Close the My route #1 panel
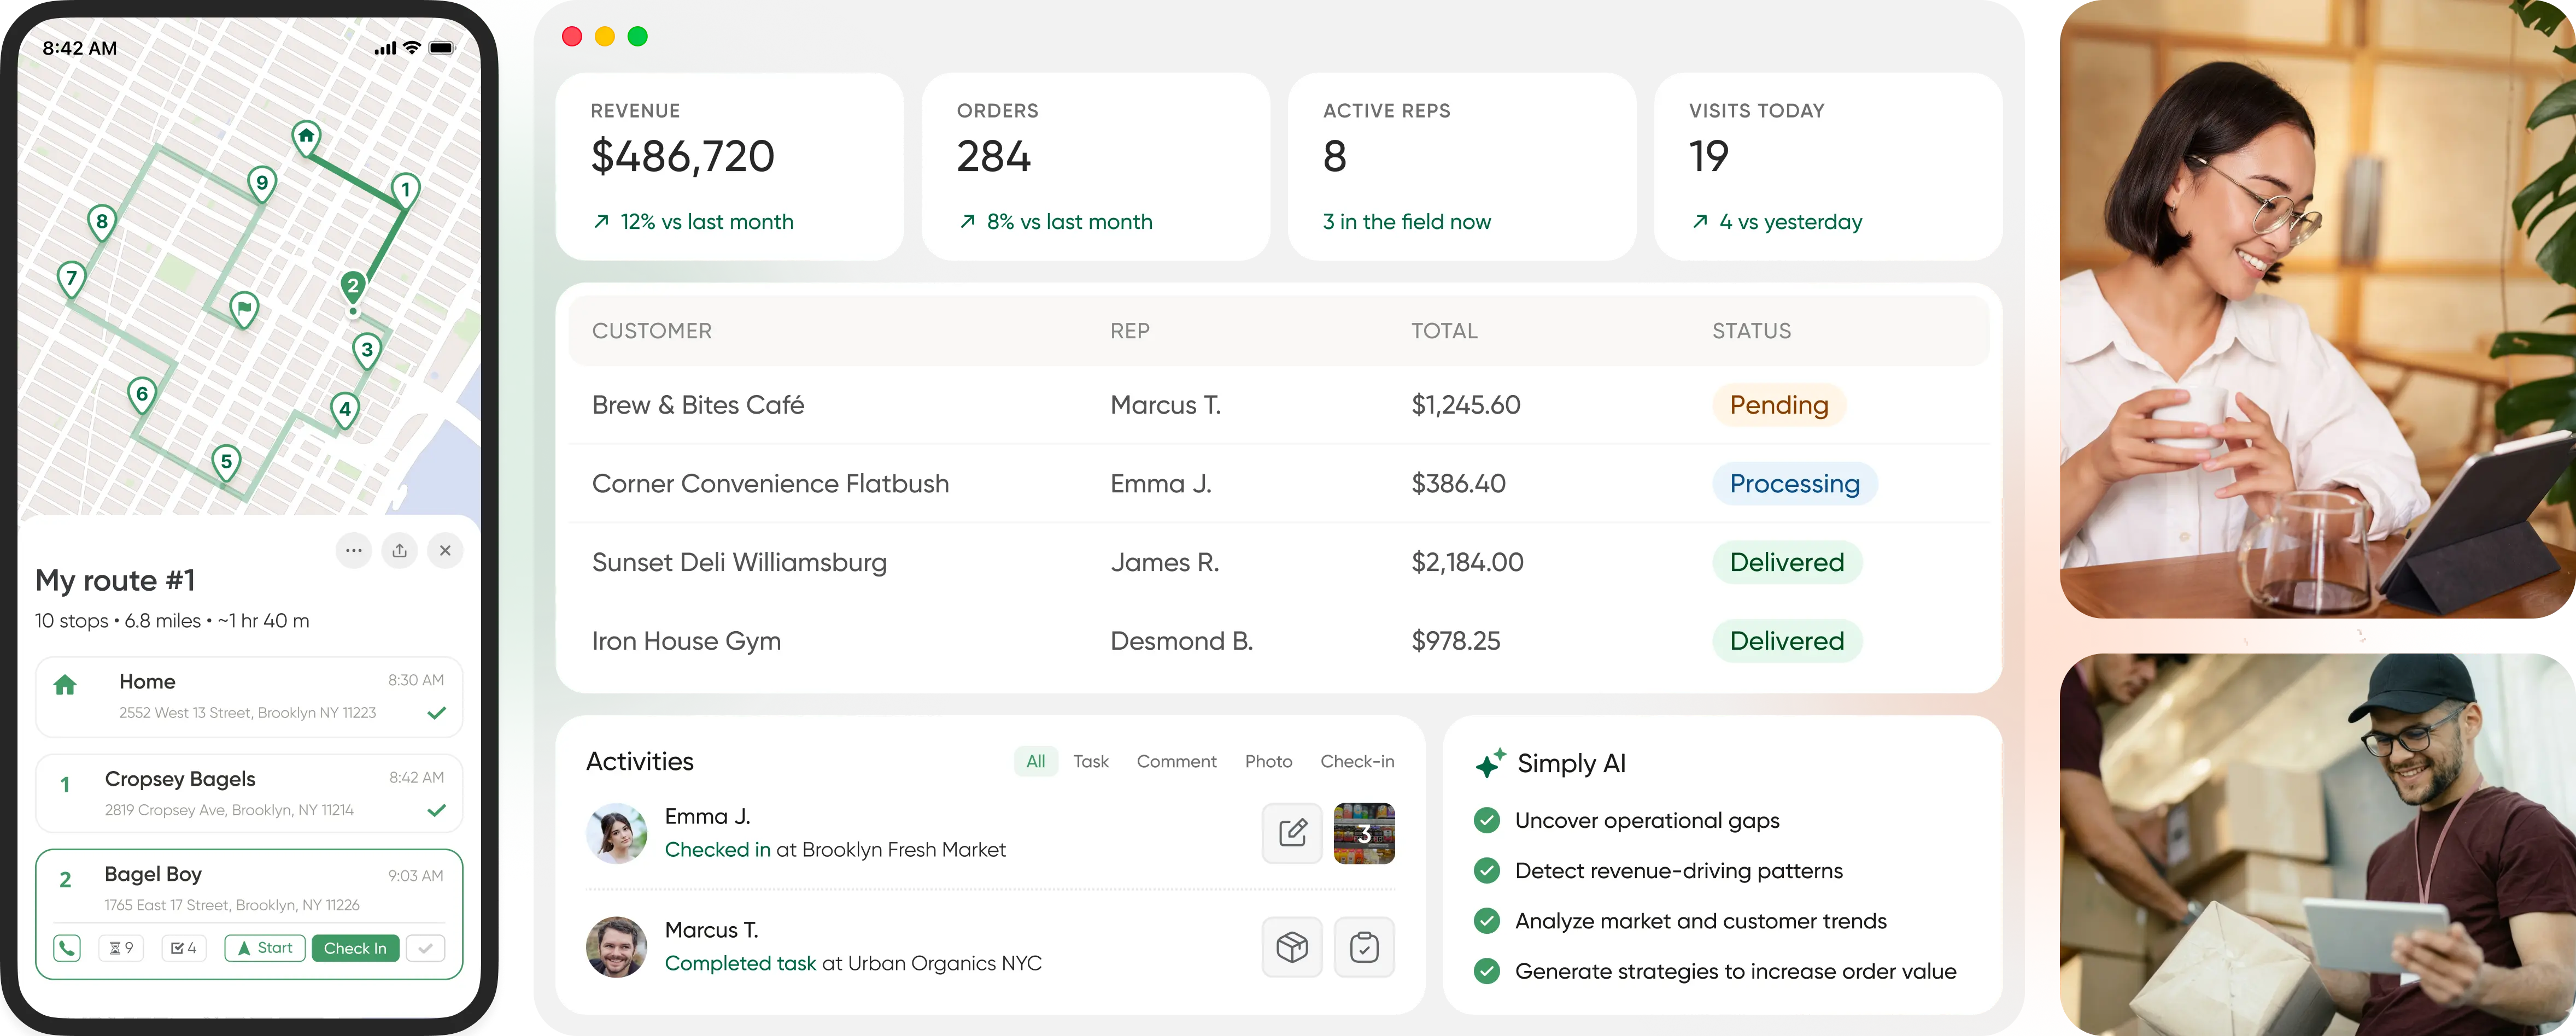This screenshot has width=2576, height=1036. (445, 550)
